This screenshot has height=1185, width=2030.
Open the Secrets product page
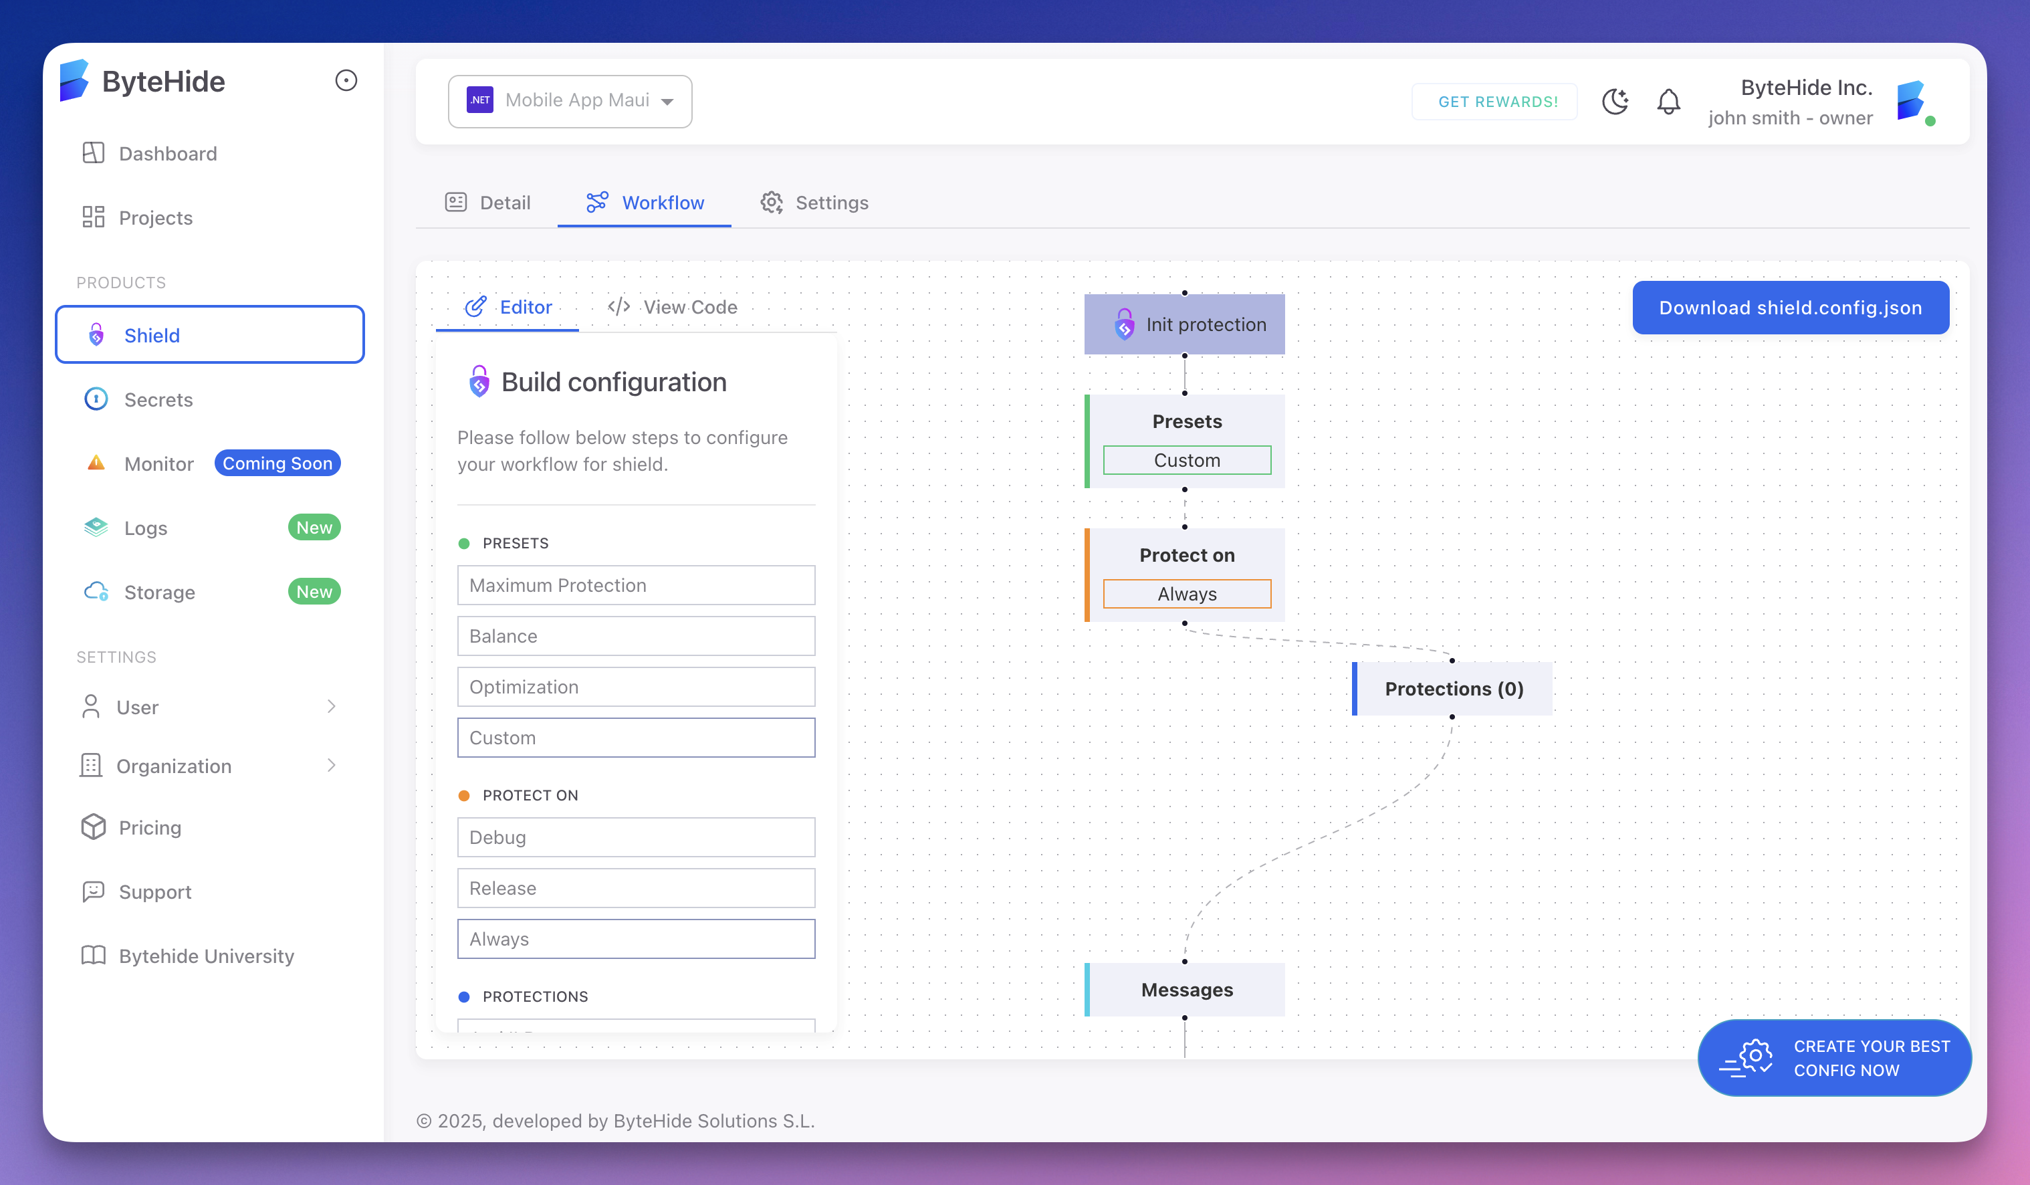[x=158, y=399]
